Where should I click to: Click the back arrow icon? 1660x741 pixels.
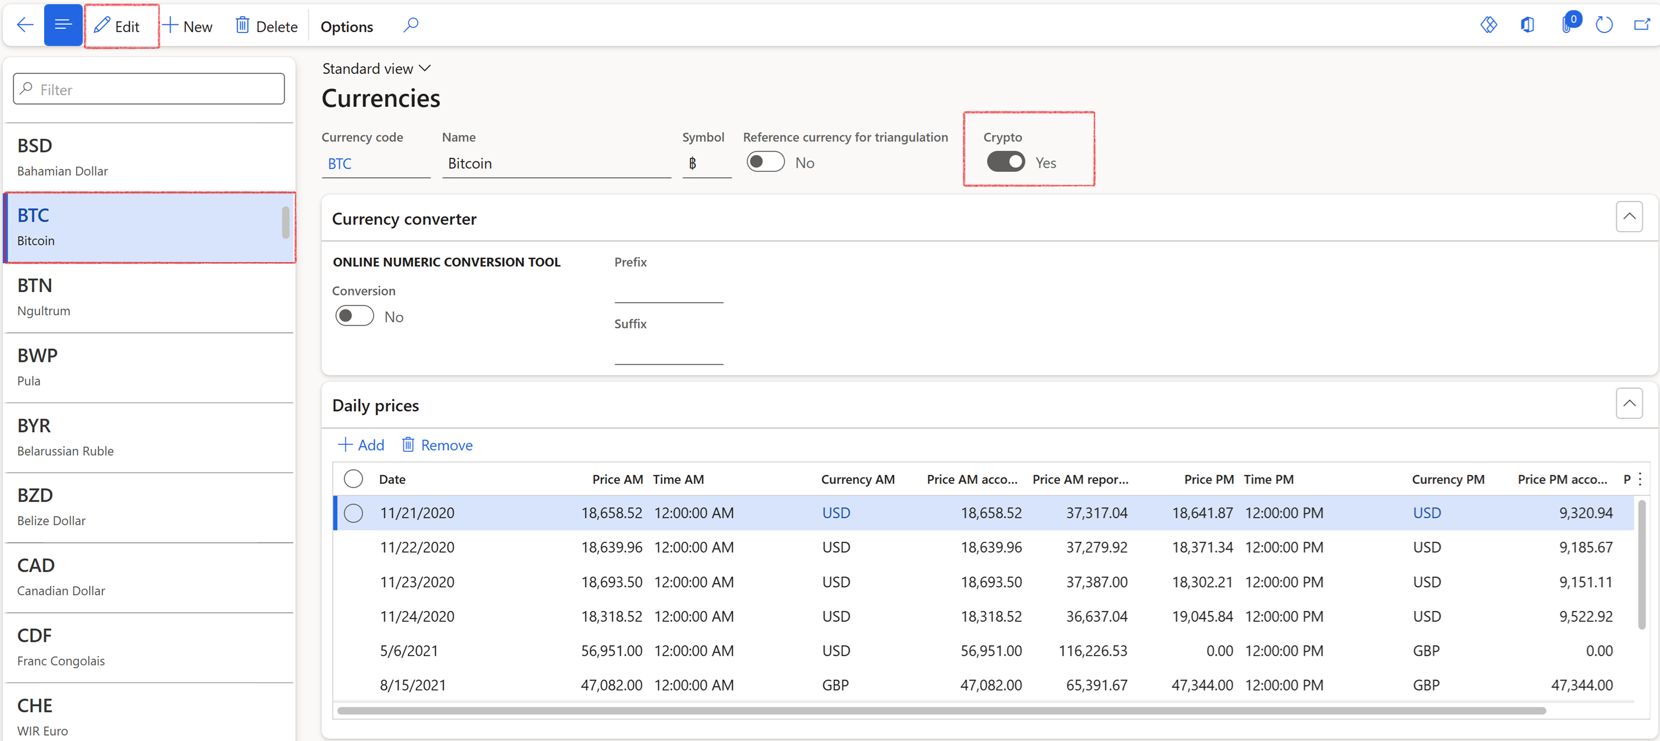(24, 25)
